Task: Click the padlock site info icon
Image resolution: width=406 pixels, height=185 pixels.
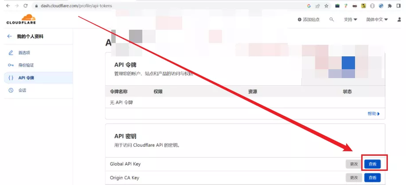Action: [36, 6]
